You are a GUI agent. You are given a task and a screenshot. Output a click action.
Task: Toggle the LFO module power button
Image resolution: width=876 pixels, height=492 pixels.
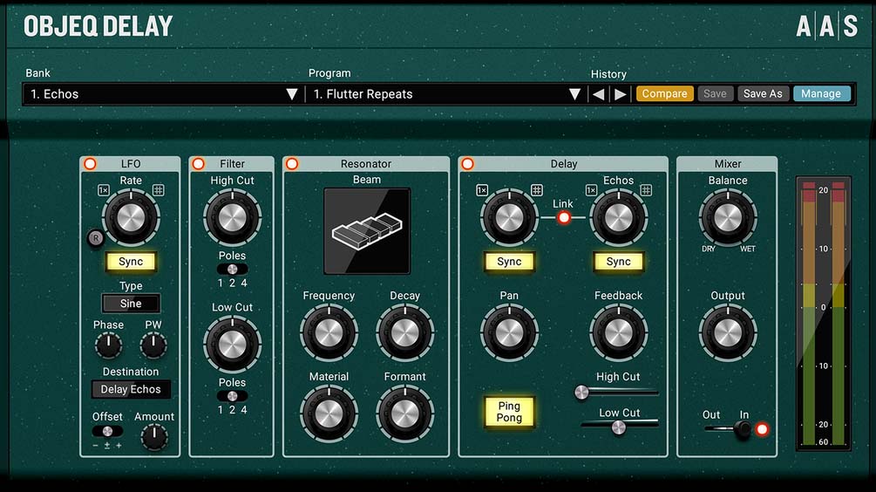[x=90, y=164]
